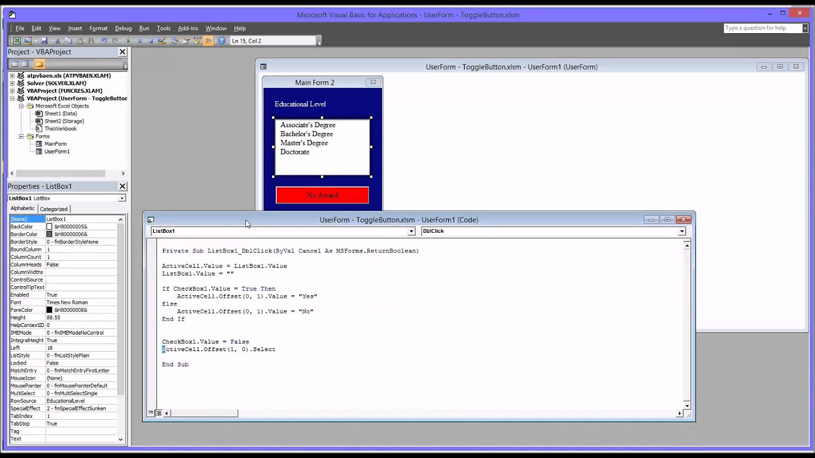Click the BackColor white swatch
Screen dimensions: 815x458
pyautogui.click(x=50, y=226)
